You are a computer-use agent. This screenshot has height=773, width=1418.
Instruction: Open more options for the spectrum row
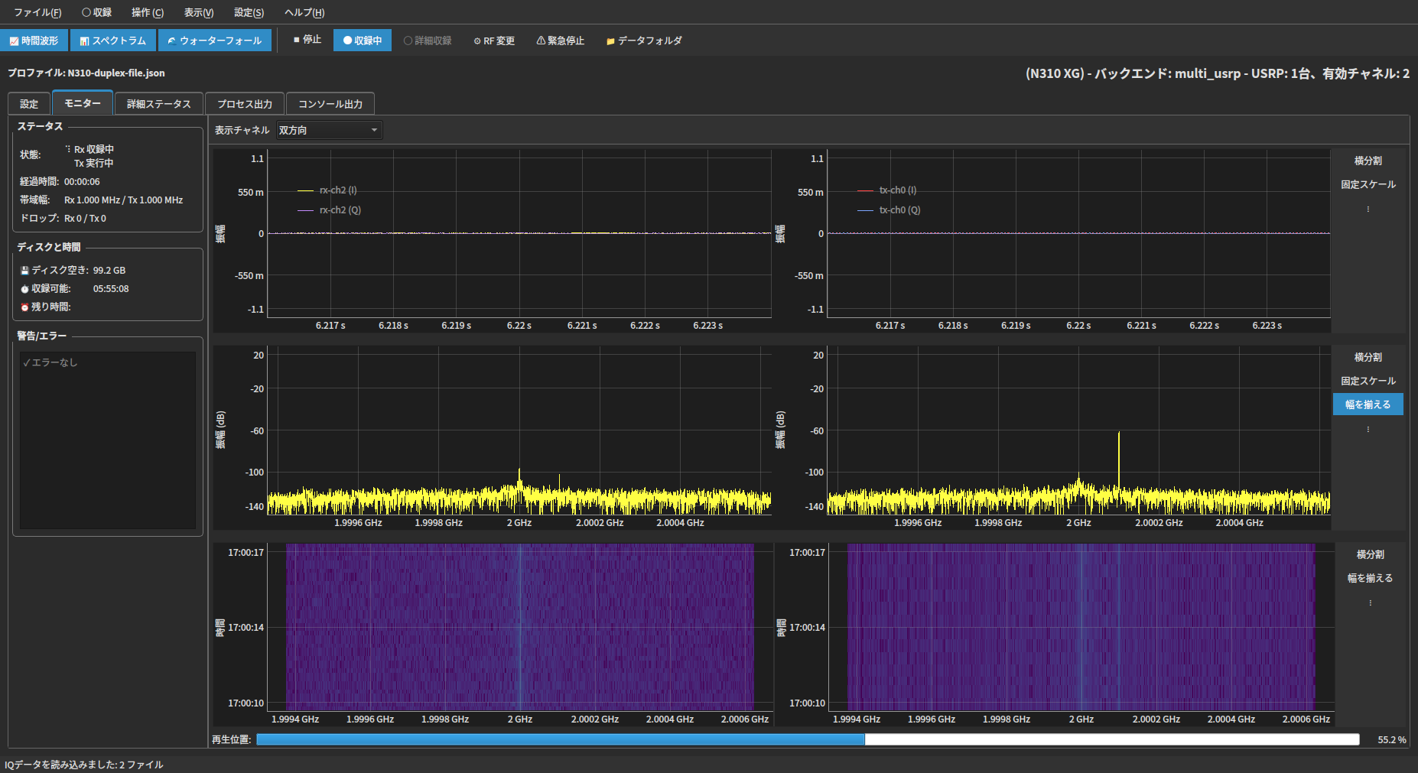pyautogui.click(x=1368, y=429)
